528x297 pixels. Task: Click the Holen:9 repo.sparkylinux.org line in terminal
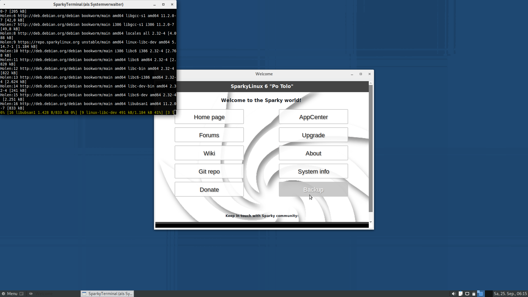tap(88, 44)
